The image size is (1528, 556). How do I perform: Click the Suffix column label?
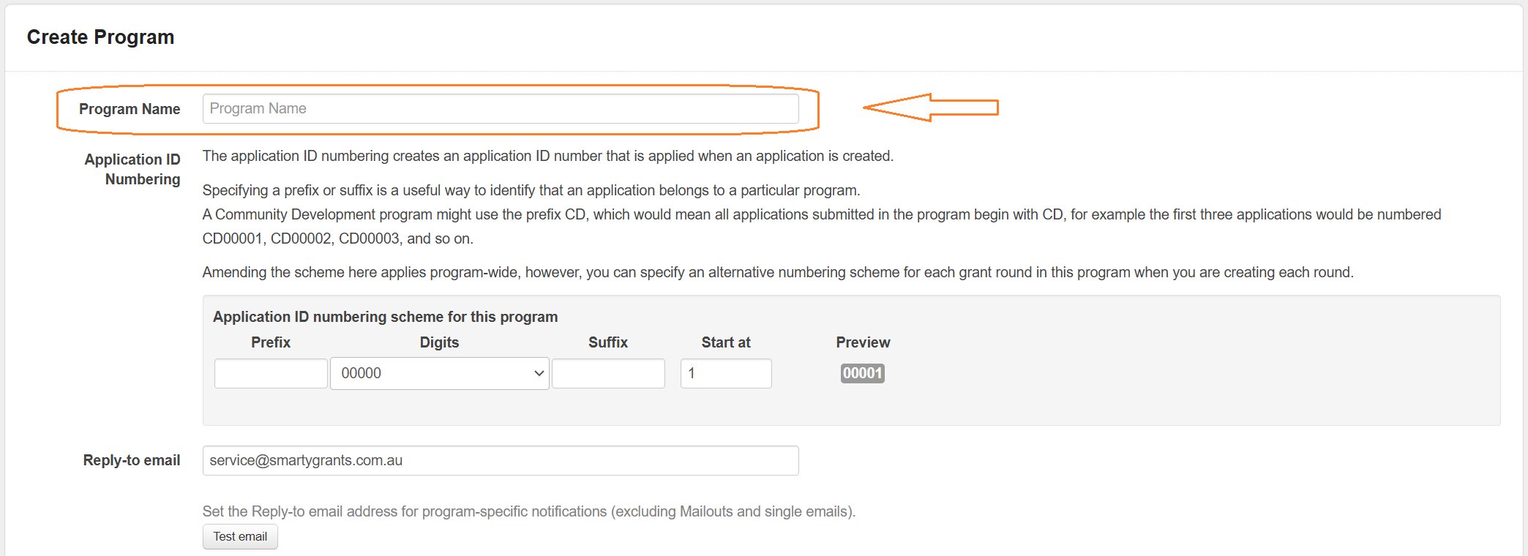608,342
